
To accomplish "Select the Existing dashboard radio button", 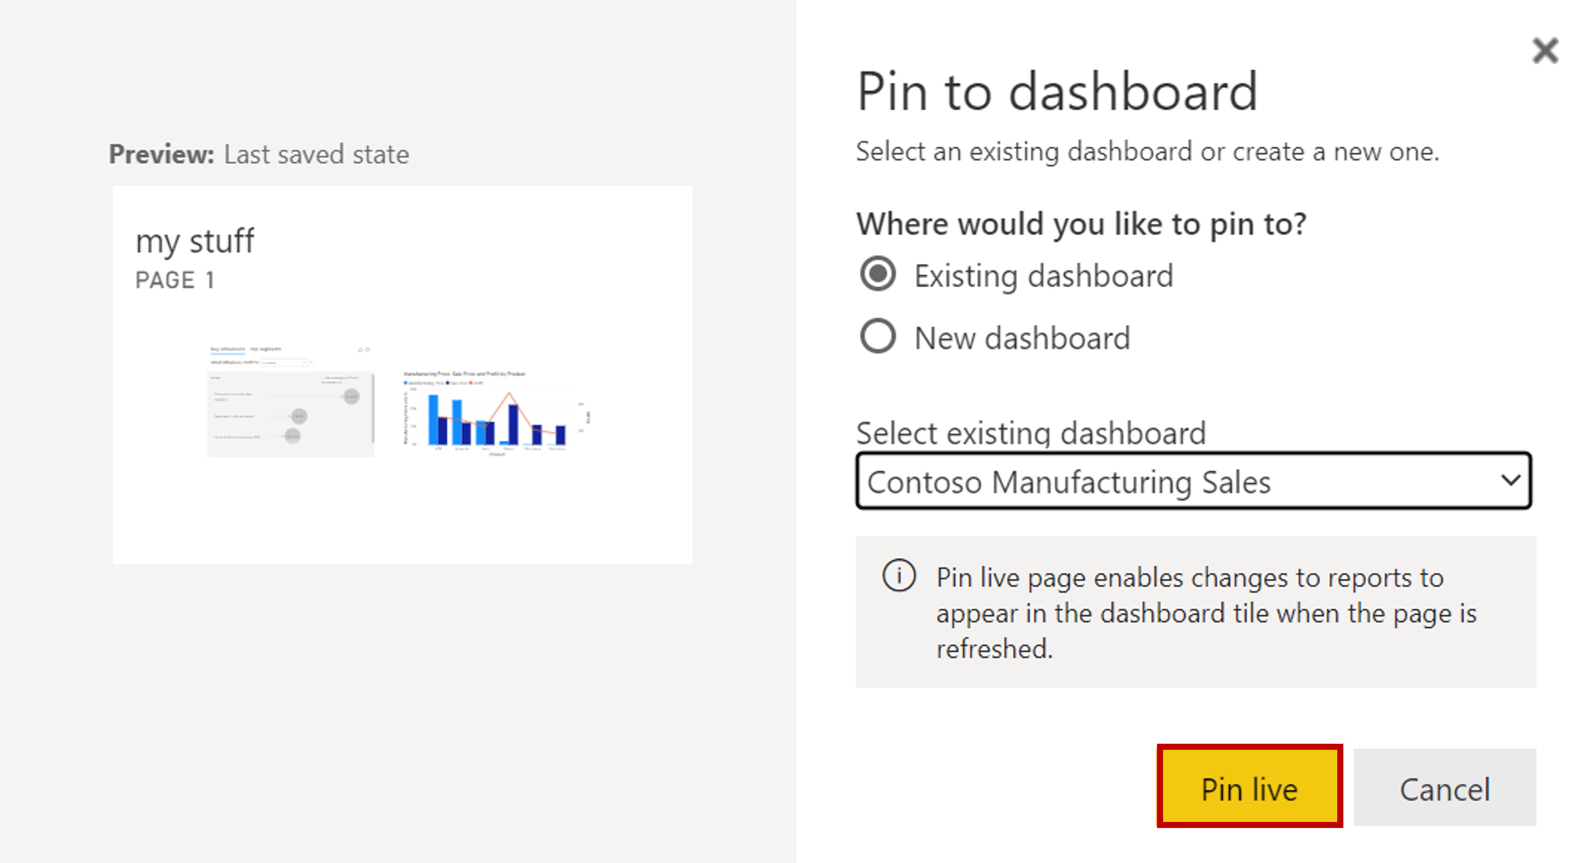I will point(878,274).
